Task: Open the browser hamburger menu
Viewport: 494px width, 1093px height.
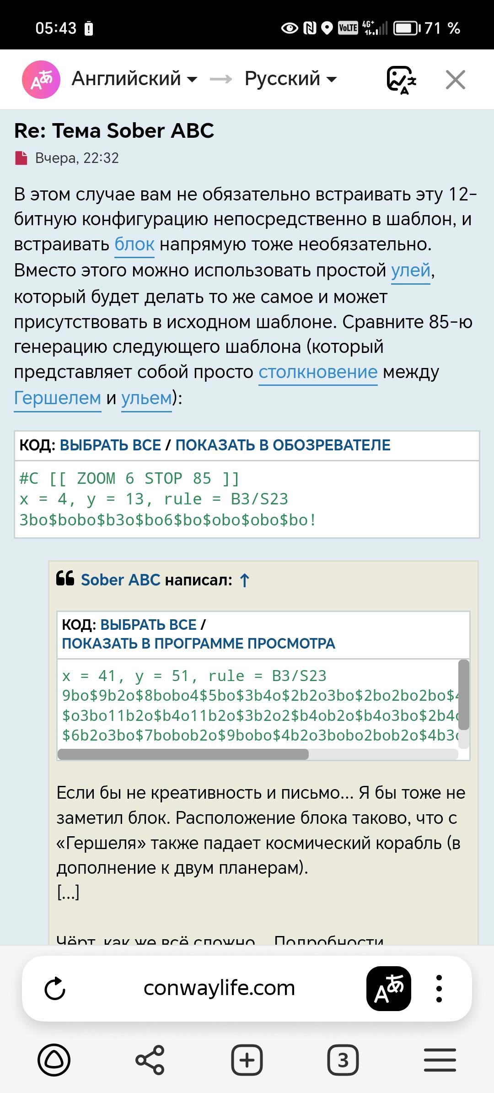Action: (440, 1060)
